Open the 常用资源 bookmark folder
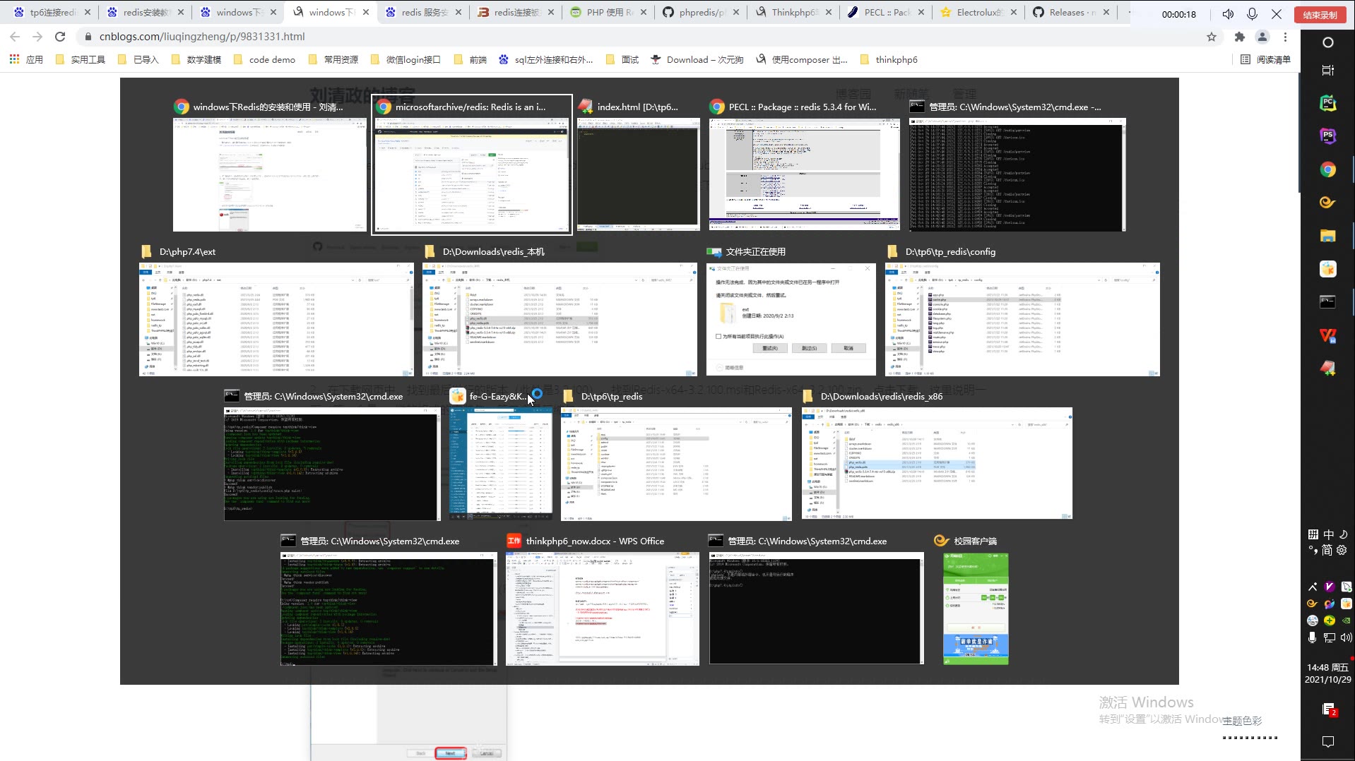 click(x=333, y=59)
